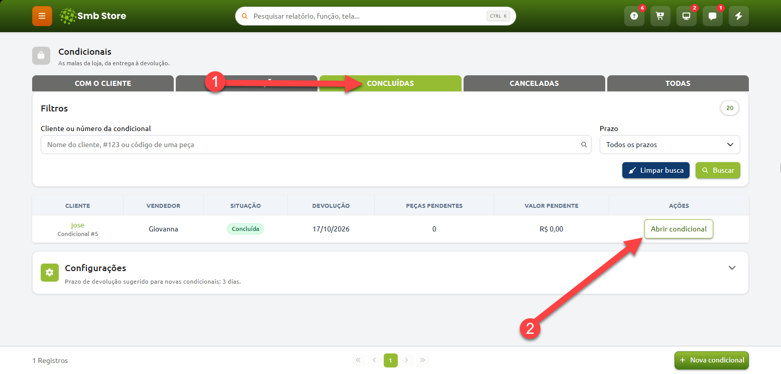This screenshot has height=374, width=781.
Task: Click the Buscar button
Action: pos(718,170)
